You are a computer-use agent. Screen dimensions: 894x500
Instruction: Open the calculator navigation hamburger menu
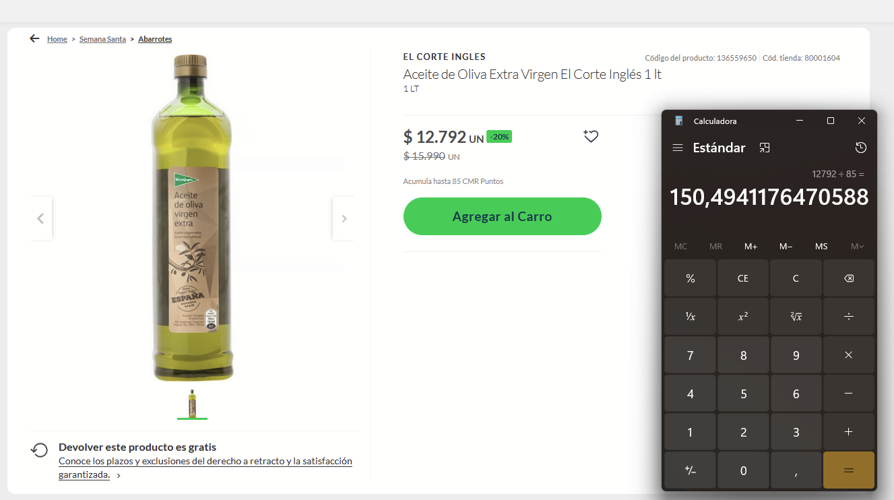pyautogui.click(x=678, y=148)
